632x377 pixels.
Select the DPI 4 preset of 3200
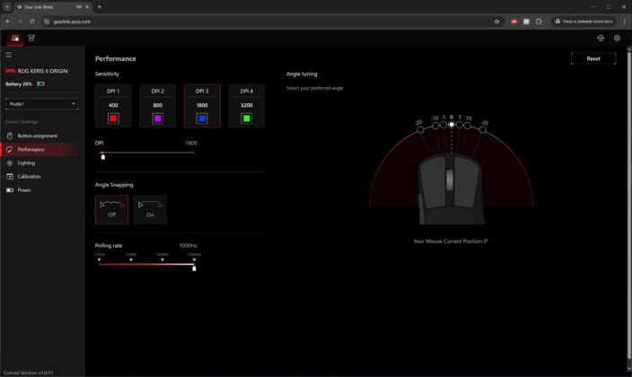pos(247,106)
